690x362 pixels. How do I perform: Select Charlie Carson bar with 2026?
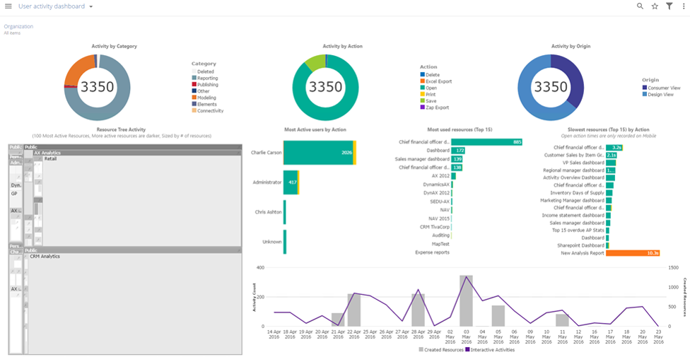[x=320, y=153]
